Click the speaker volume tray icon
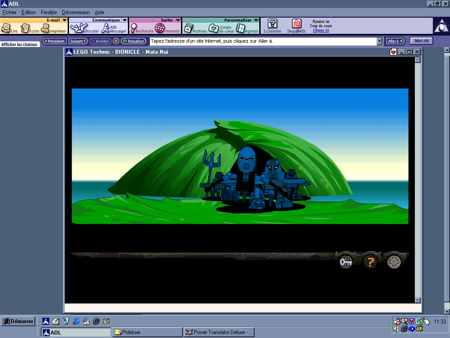The width and height of the screenshot is (450, 338). [396, 328]
